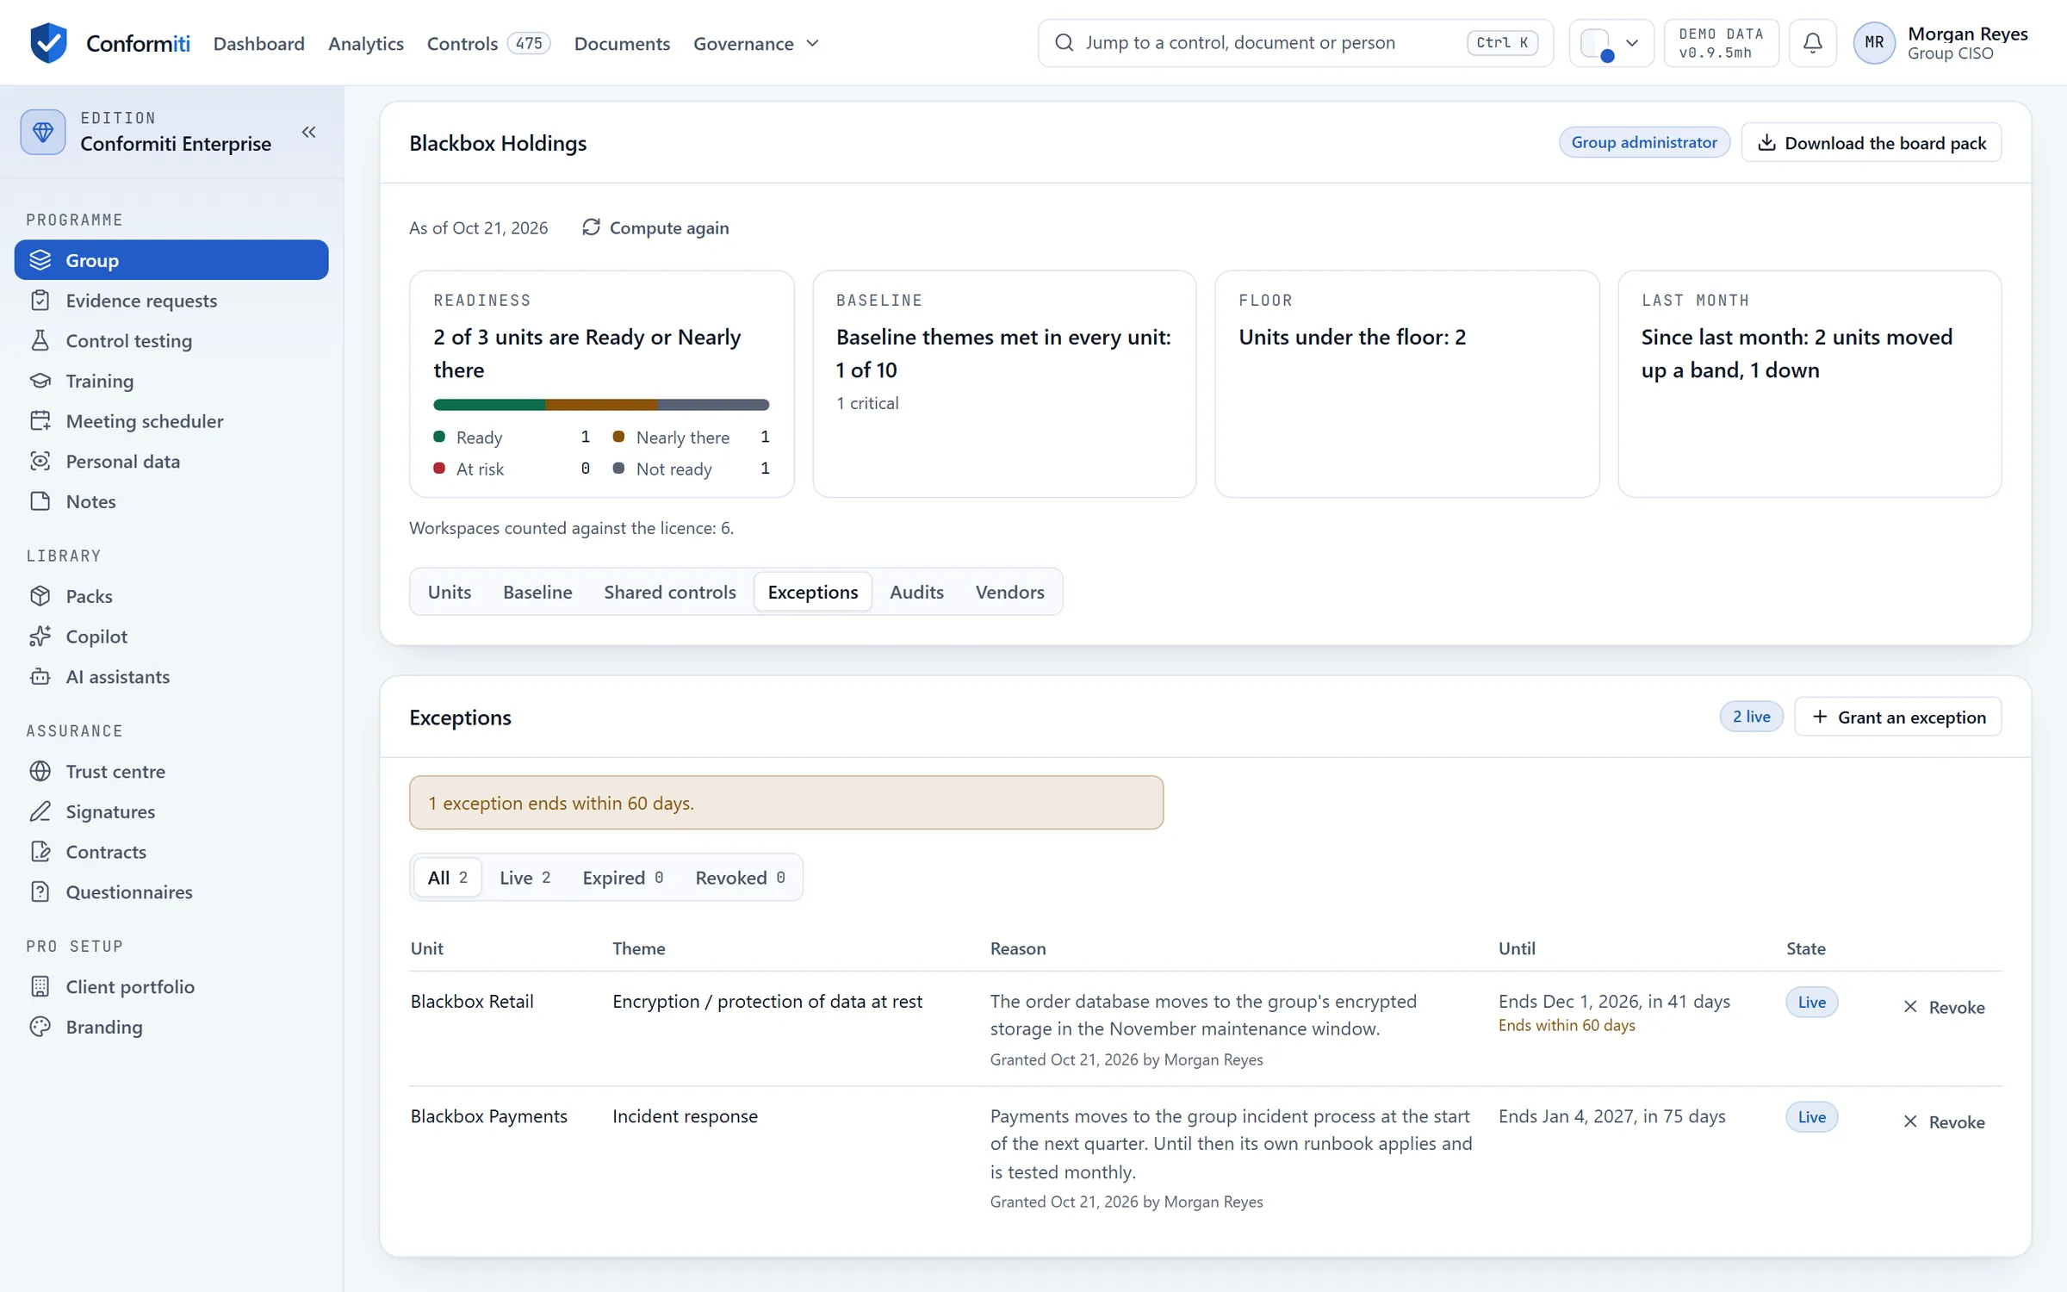Click the Signatures pen icon
2067x1292 pixels.
[40, 811]
